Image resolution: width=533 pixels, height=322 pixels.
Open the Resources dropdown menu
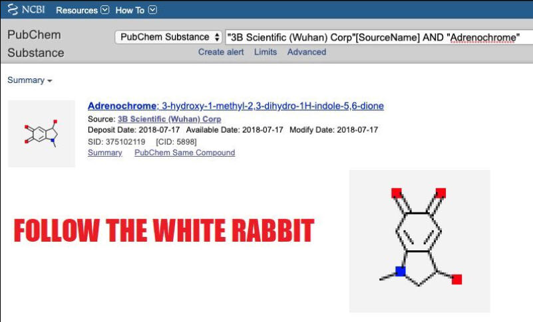pos(83,10)
